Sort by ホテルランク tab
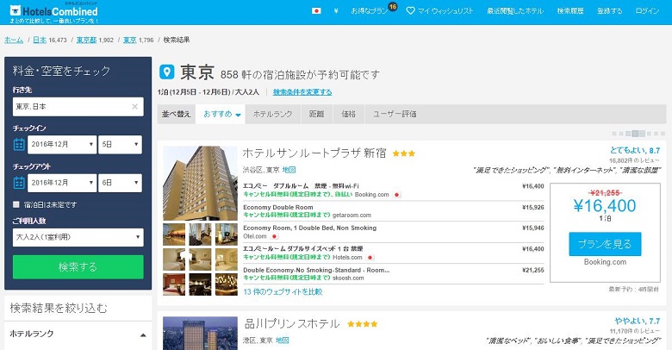672x350 pixels. tap(272, 114)
